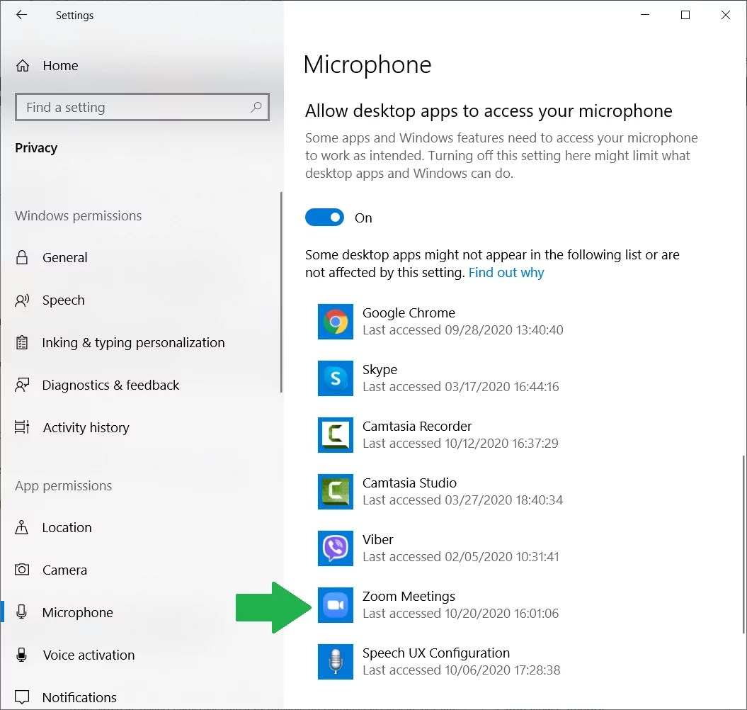The width and height of the screenshot is (747, 710).
Task: Open Inking & typing personalization
Action: tap(133, 342)
